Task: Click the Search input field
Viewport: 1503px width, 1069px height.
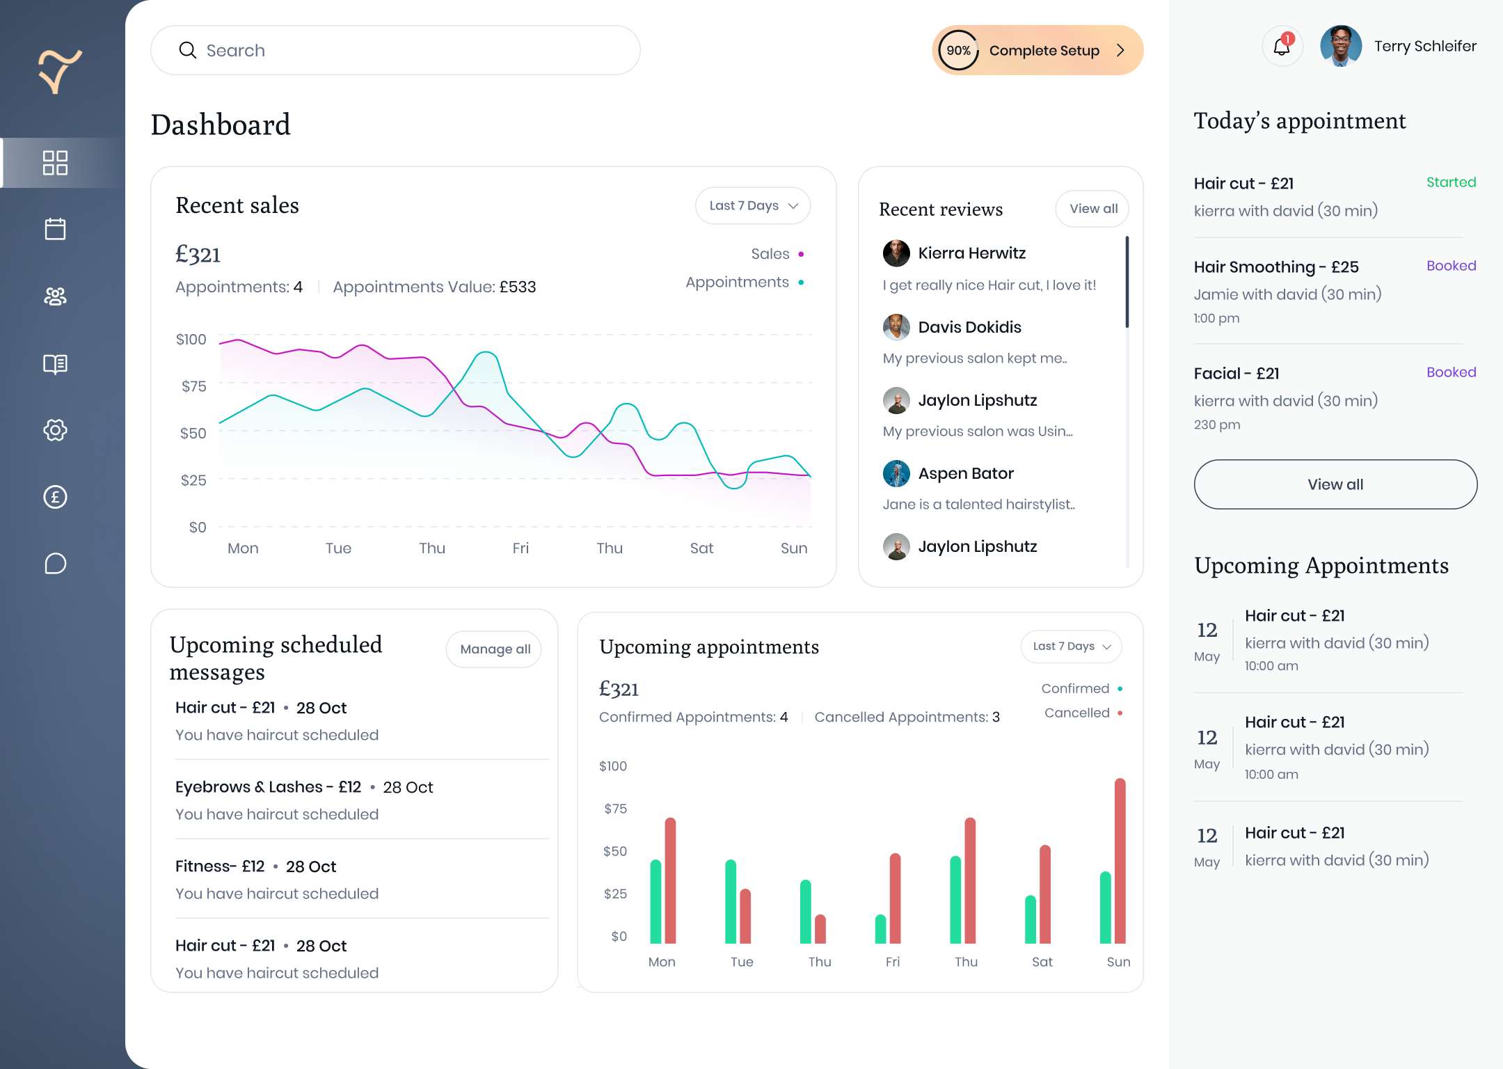Action: tap(395, 50)
